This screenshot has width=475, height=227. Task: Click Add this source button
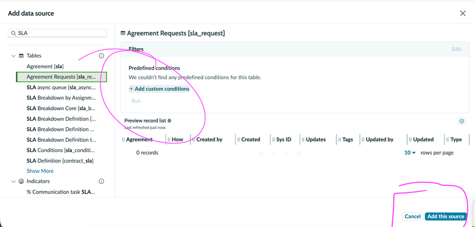coord(446,217)
